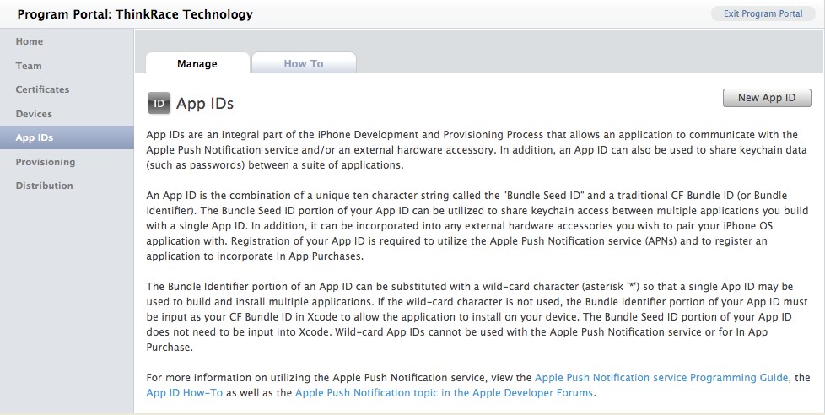
Task: Click the paragraph about the wild-card character
Action: coord(477,316)
